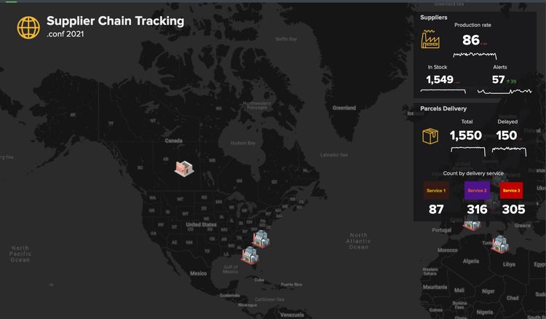This screenshot has height=319, width=546.
Task: Click the yellow factory icon in Suppliers panel
Action: coord(430,40)
